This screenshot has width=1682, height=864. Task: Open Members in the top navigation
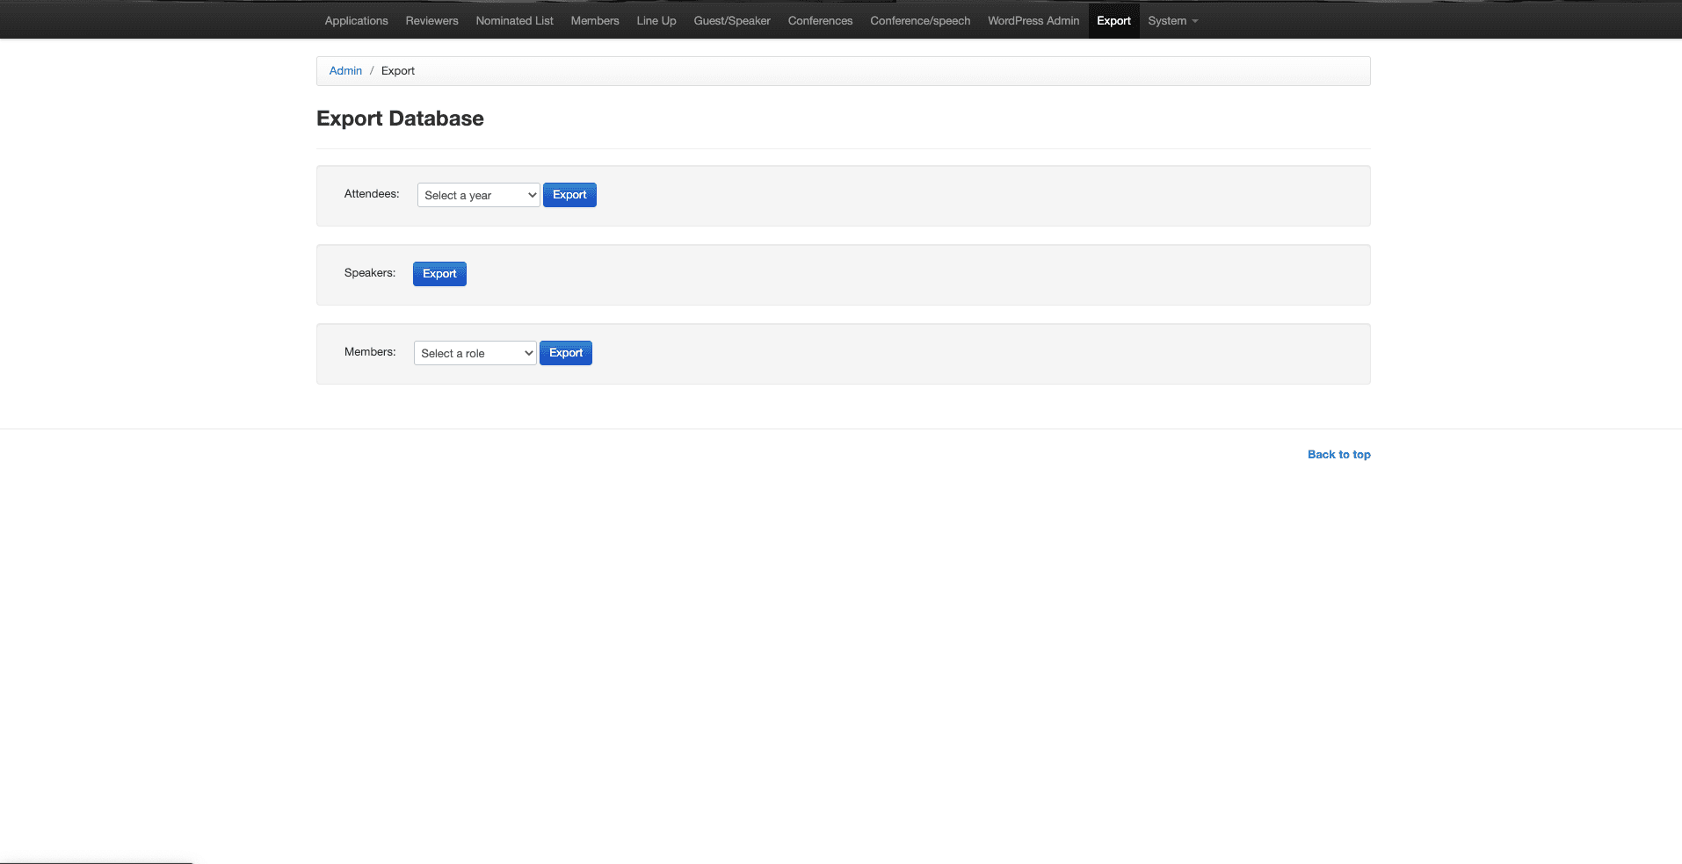coord(595,21)
